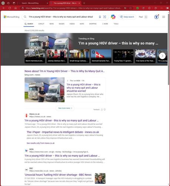Launch Copilot from colorful icon
This screenshot has height=186, width=170.
click(113, 17)
